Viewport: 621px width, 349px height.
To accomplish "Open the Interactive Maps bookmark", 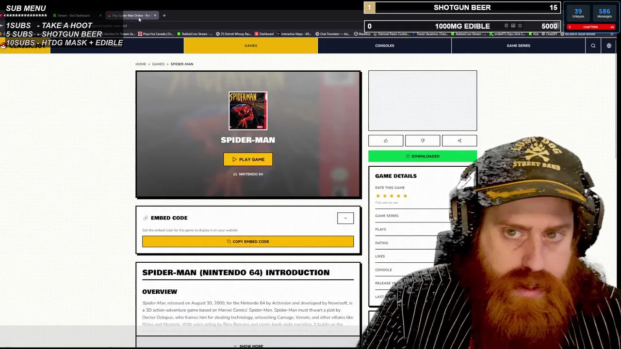I will [x=294, y=34].
